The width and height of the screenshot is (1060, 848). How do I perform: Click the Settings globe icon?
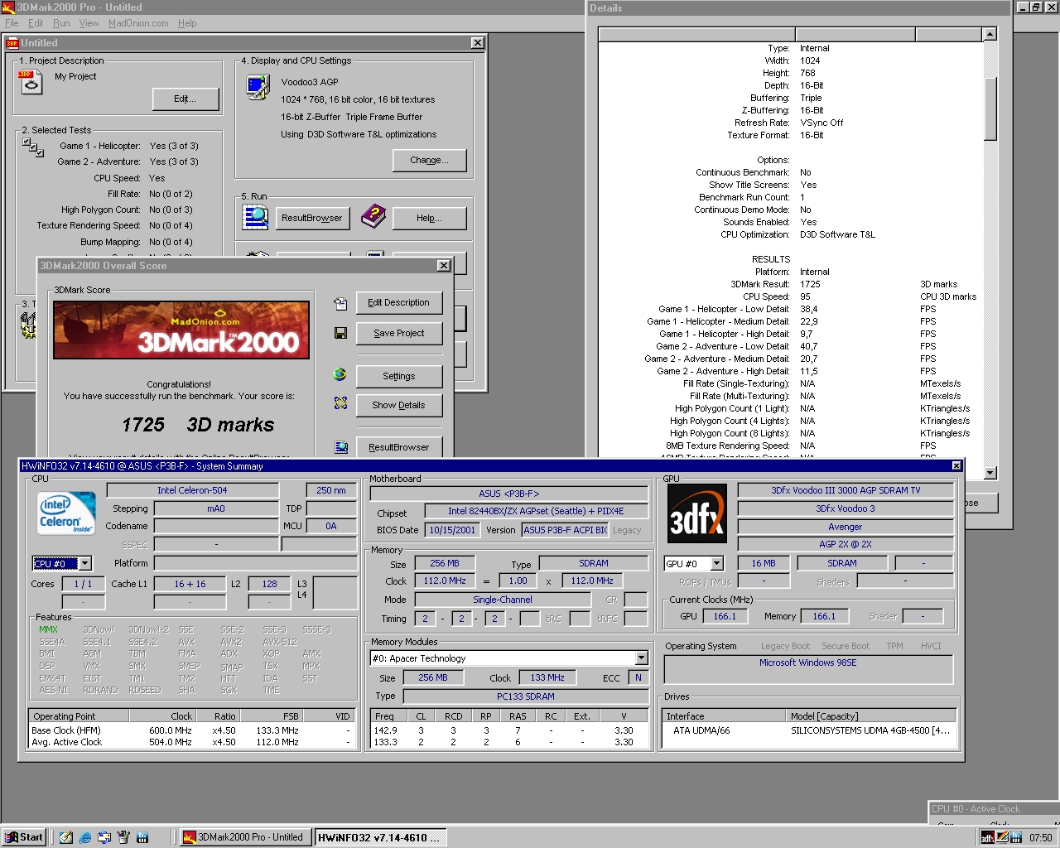click(x=340, y=374)
